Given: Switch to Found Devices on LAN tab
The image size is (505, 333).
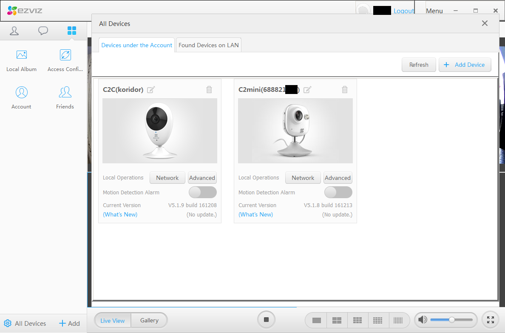Looking at the screenshot, I should click(209, 45).
